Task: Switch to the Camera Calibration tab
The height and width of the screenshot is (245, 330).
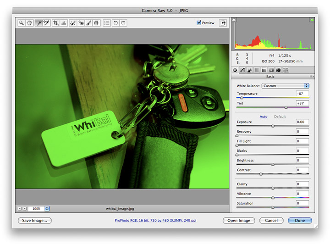Action: 279,70
